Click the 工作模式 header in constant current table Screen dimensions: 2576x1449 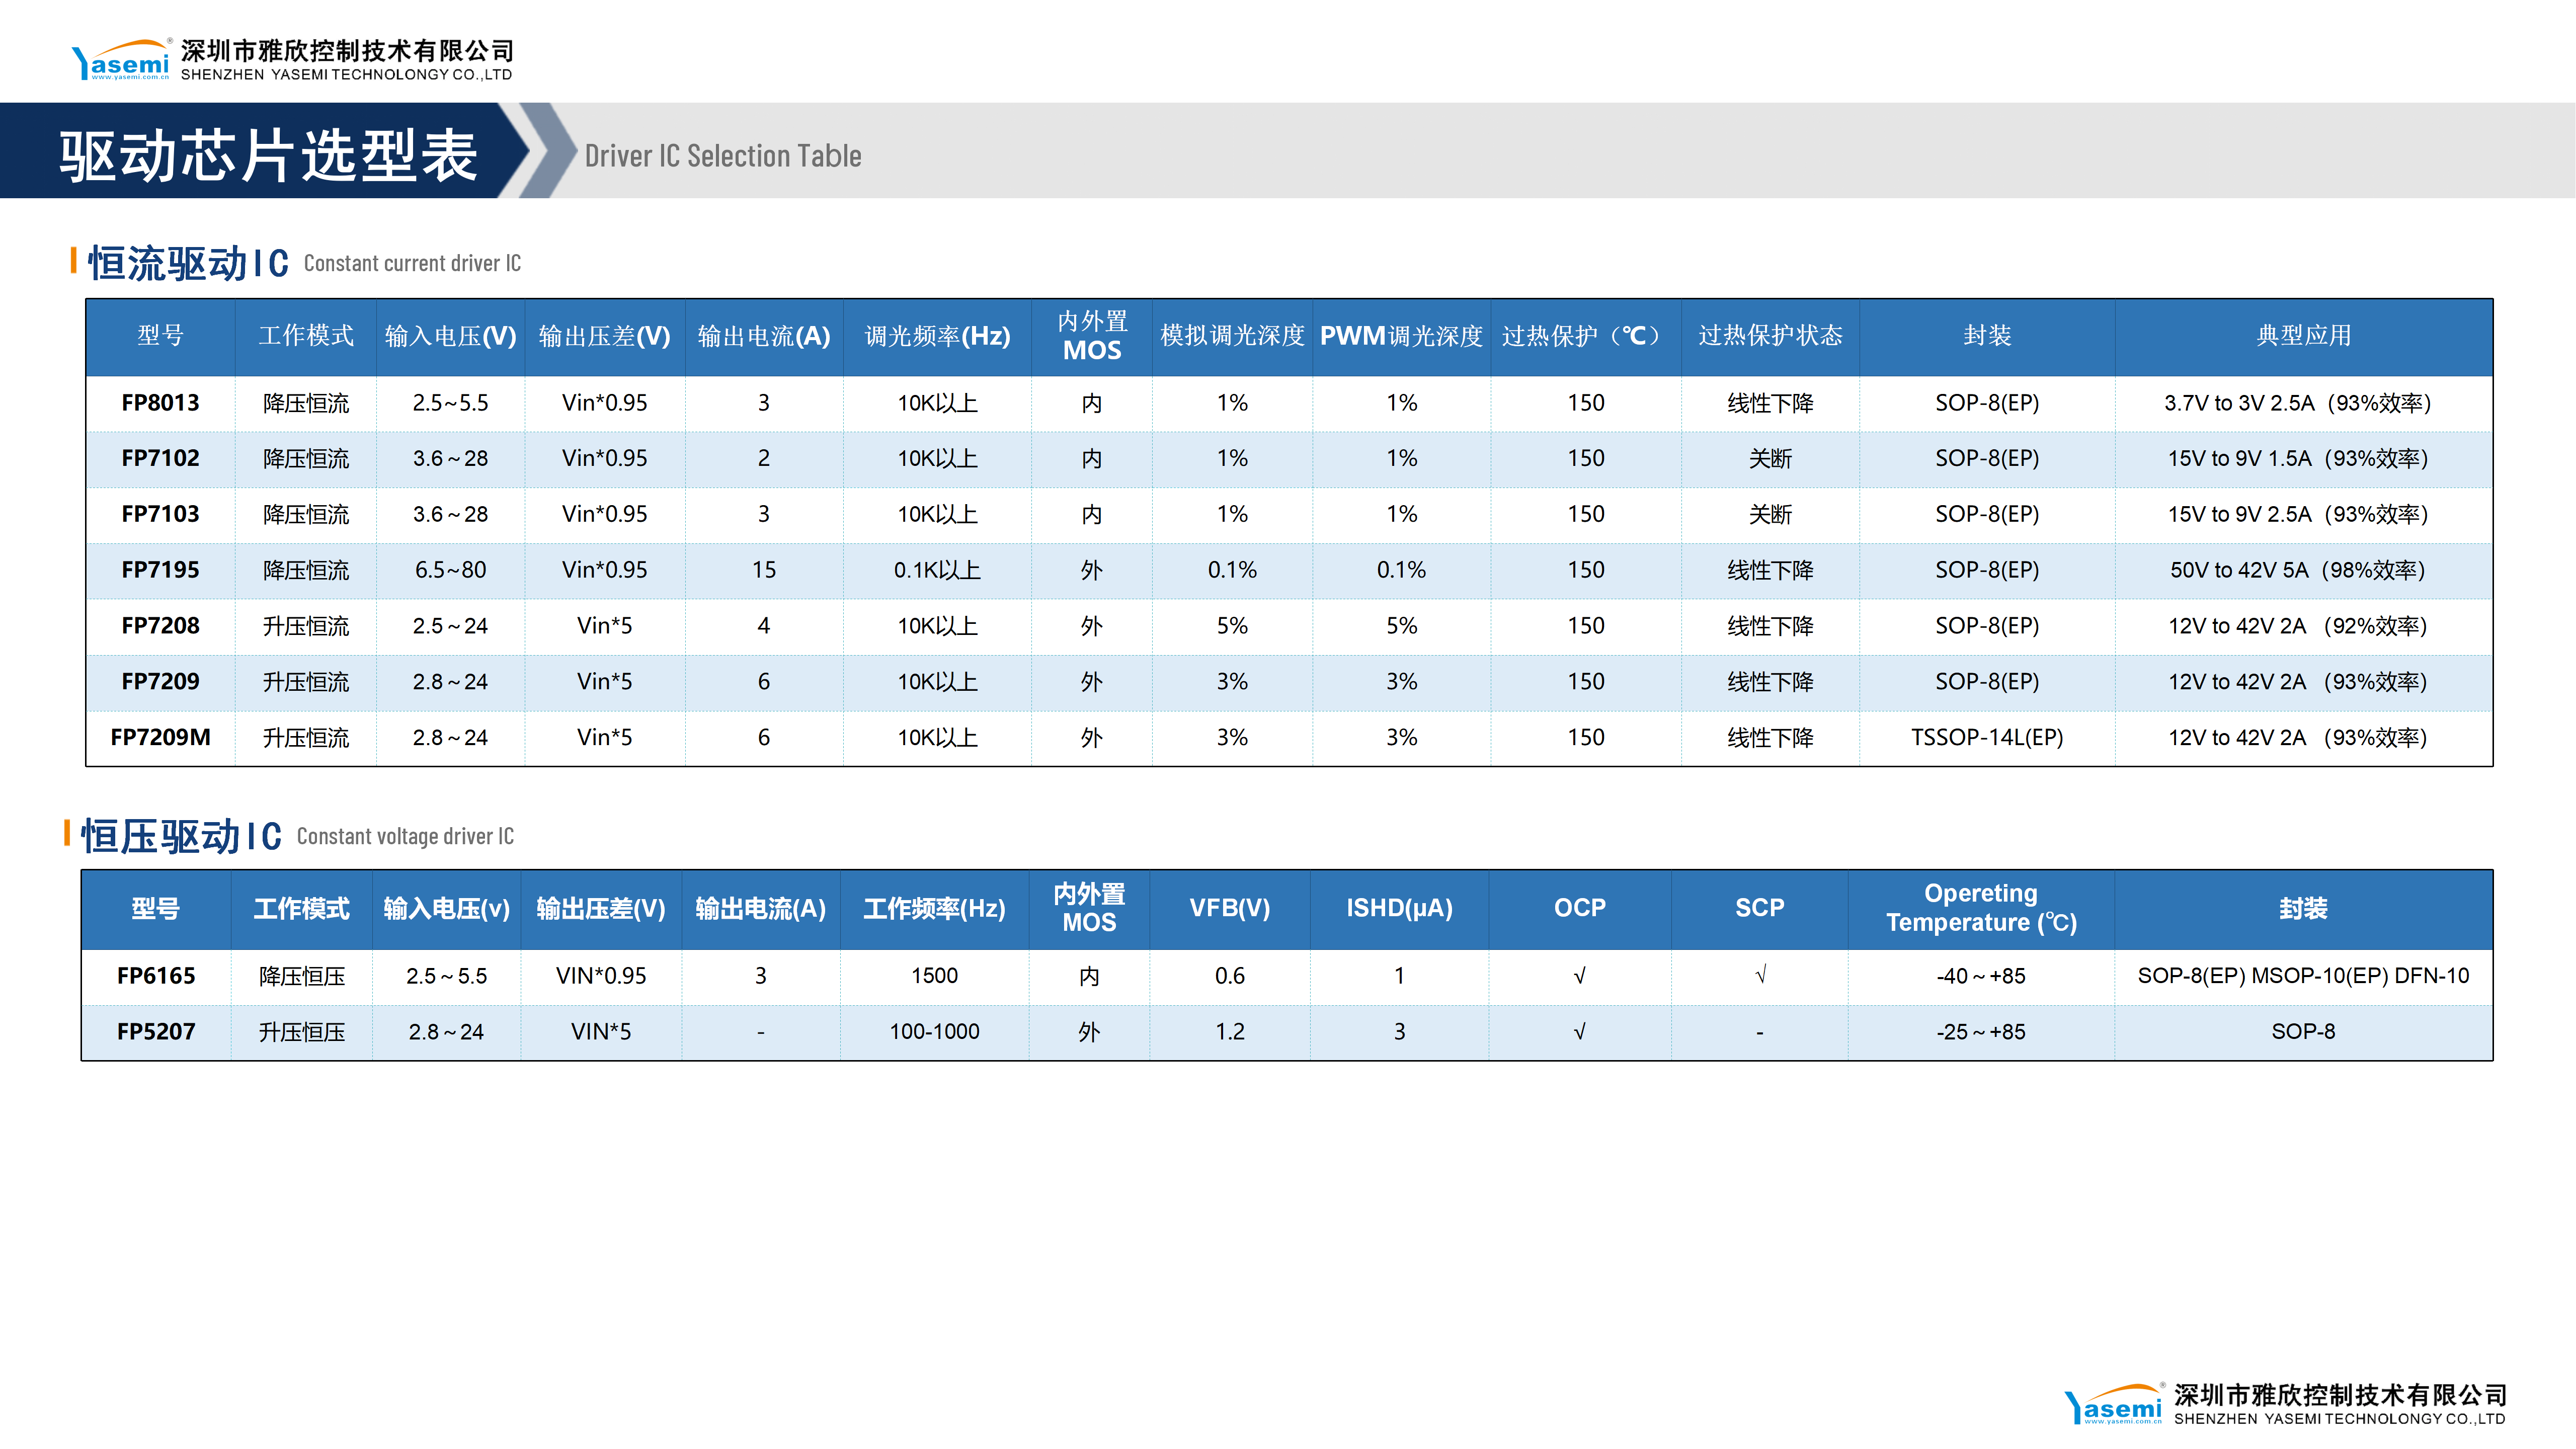[306, 336]
